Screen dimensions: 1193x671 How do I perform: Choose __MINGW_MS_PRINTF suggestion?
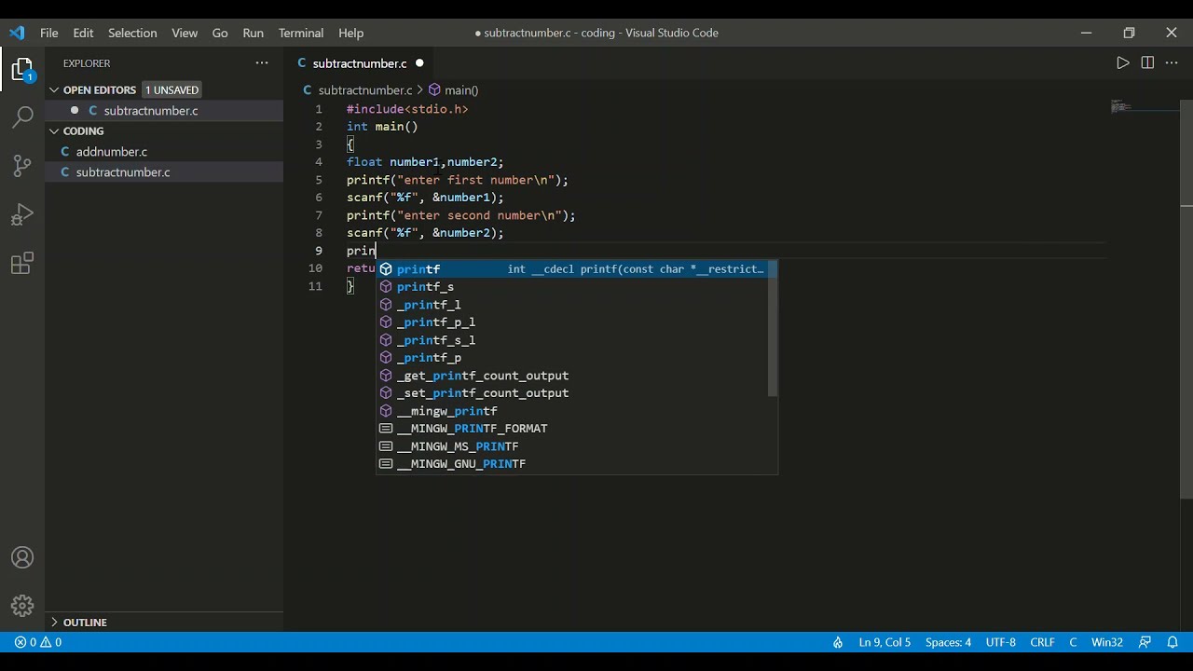571,446
